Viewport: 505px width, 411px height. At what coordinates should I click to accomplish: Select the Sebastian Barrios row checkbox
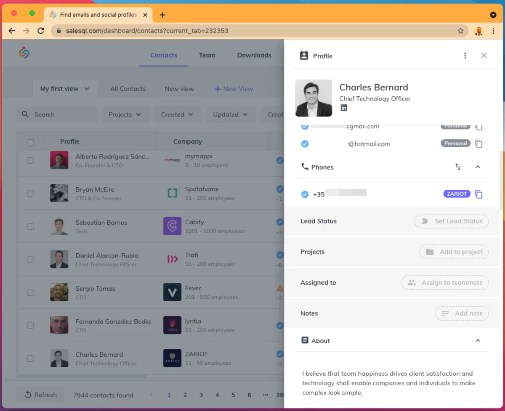(30, 226)
